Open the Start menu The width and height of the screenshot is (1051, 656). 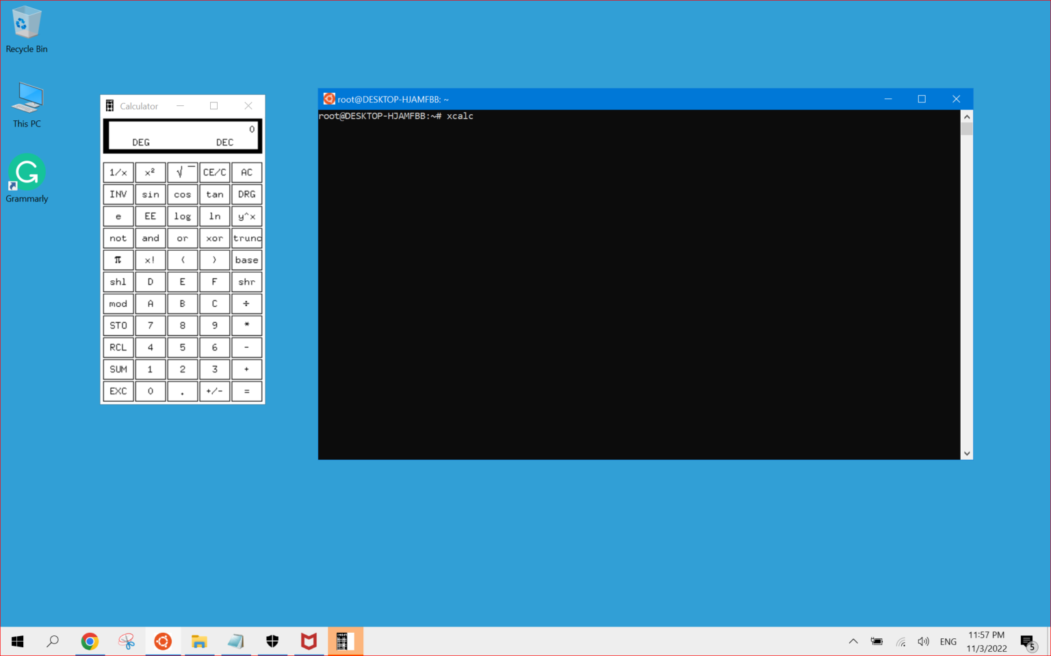(17, 641)
